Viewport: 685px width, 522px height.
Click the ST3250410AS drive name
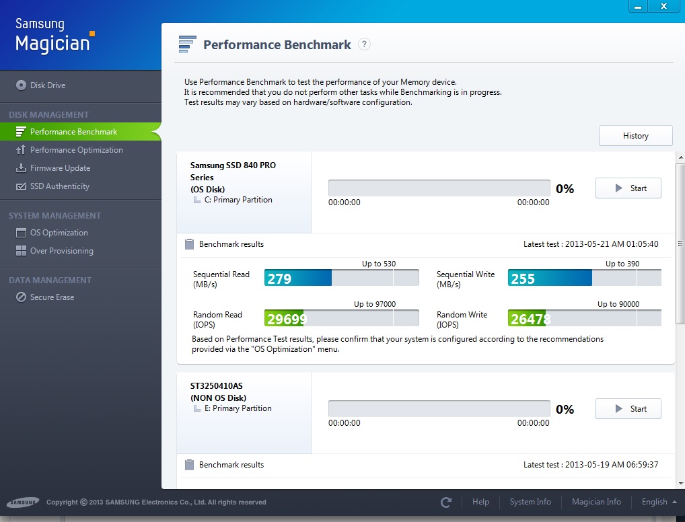pyautogui.click(x=216, y=385)
